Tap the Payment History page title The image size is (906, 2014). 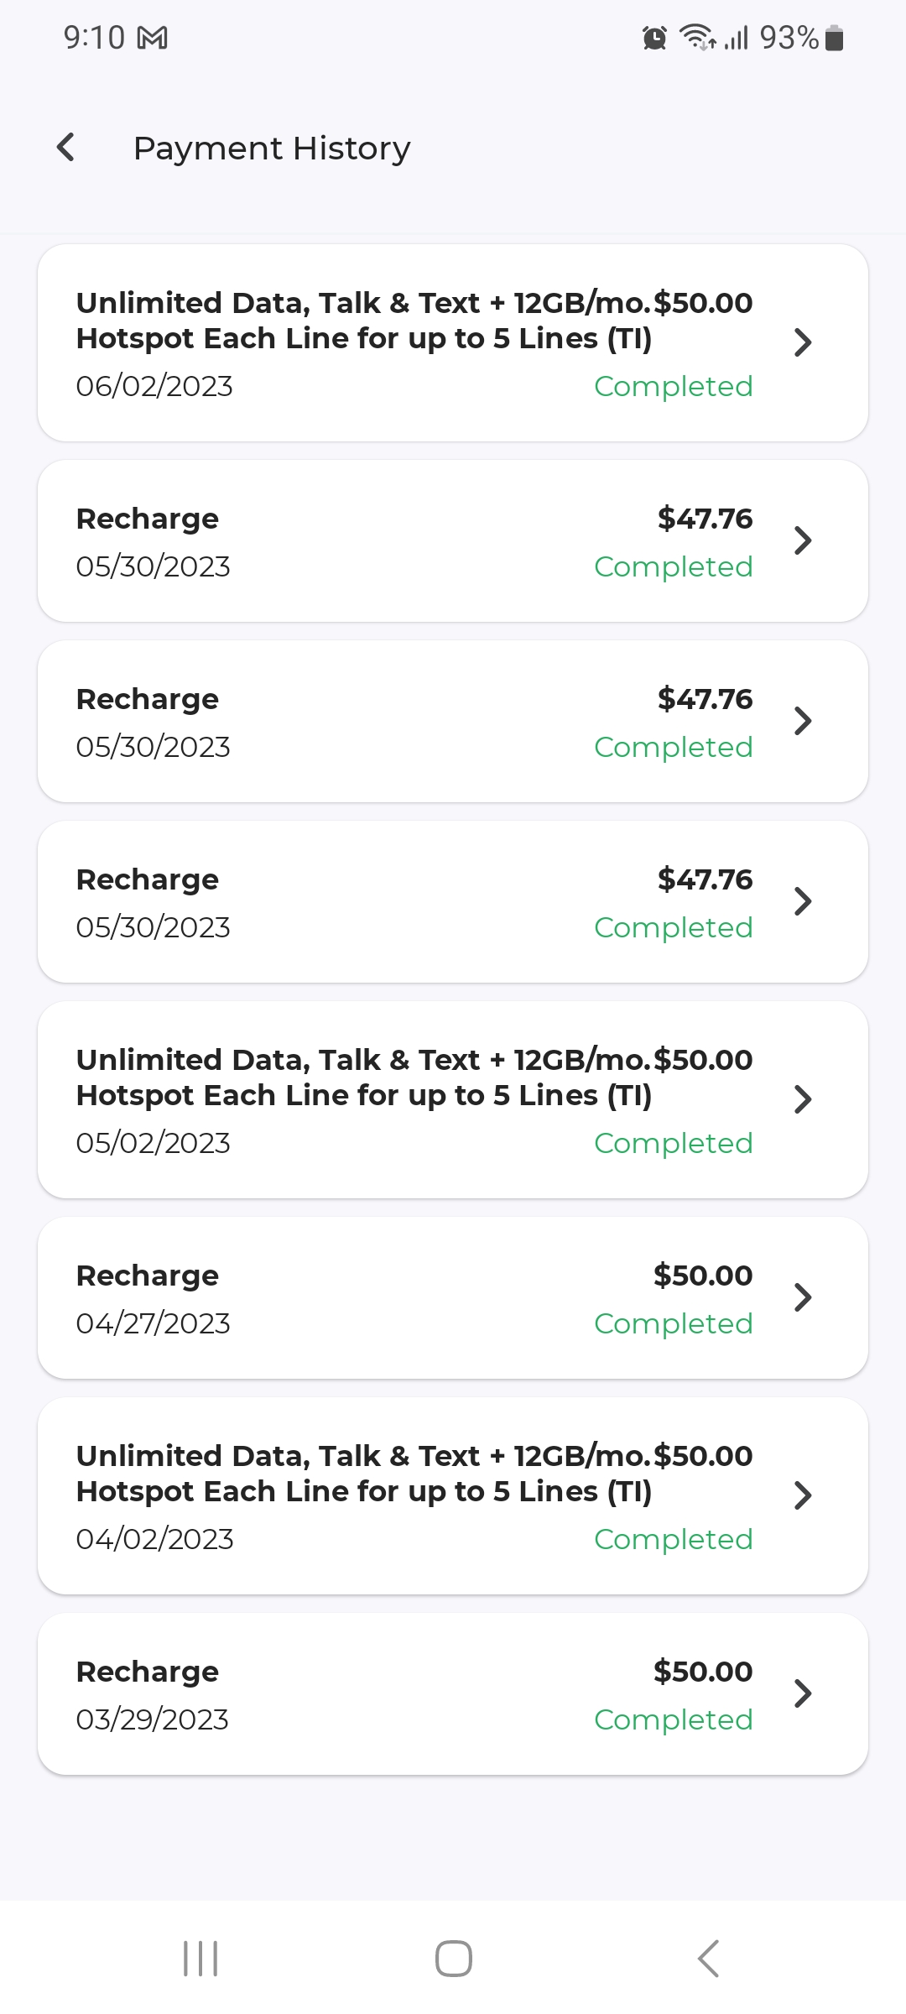point(272,149)
